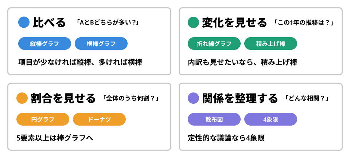Screen dimensions: 350x158
Task: Click the quote 「AとBどちらが多い?」
Action: [108, 23]
